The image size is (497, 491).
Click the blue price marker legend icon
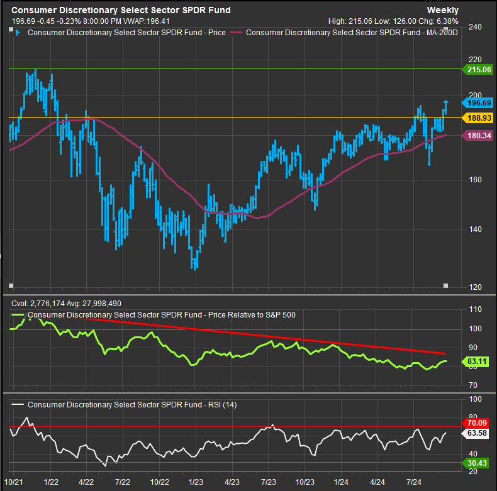pos(18,33)
